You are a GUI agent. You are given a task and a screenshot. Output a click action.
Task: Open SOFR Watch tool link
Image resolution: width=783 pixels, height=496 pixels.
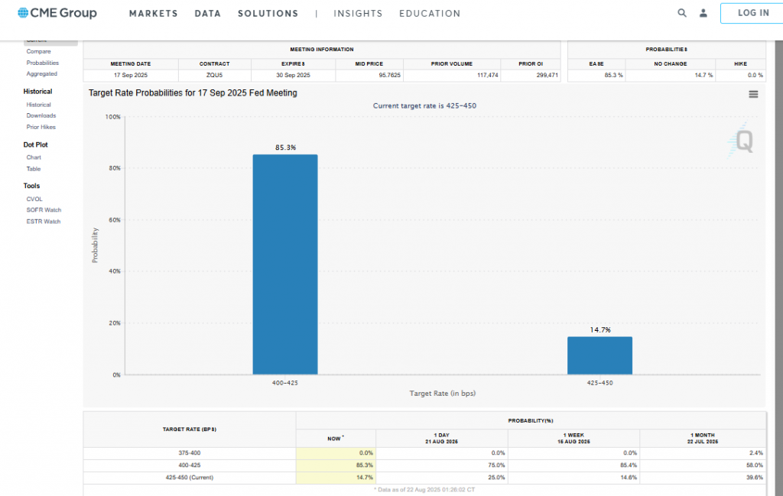(44, 210)
